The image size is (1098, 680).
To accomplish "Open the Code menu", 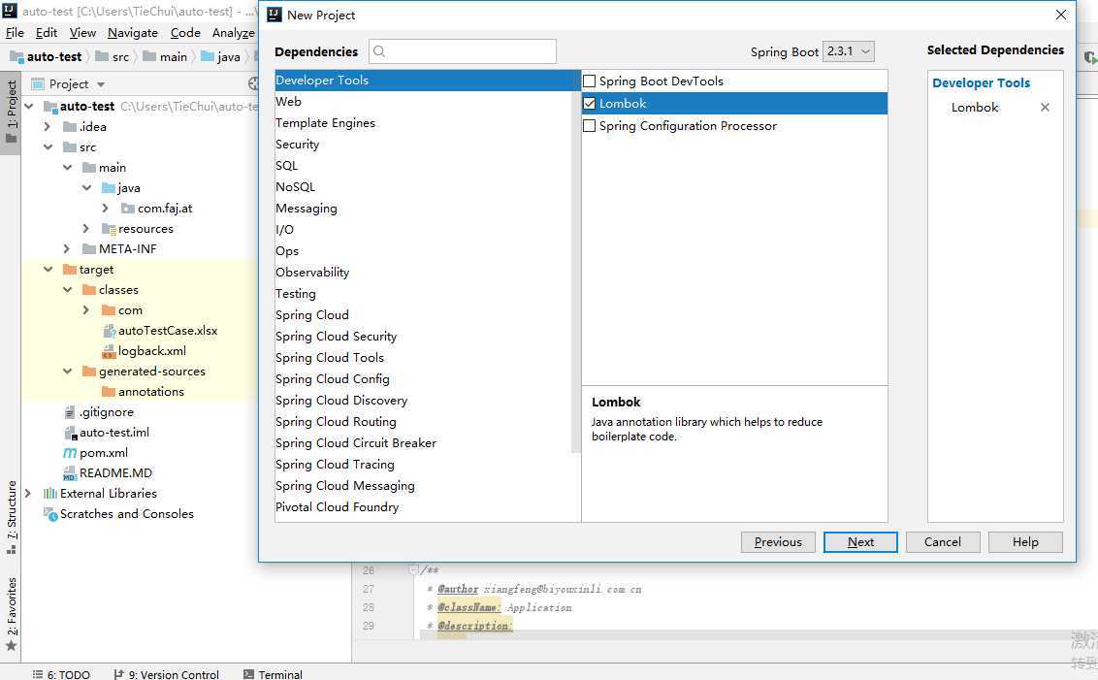I will [185, 33].
